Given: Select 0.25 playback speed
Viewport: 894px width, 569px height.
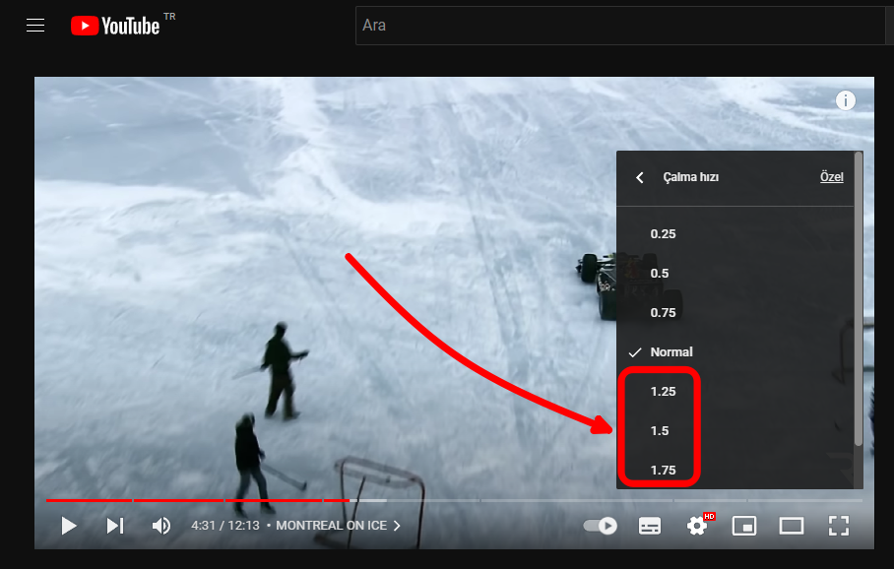Looking at the screenshot, I should point(663,234).
